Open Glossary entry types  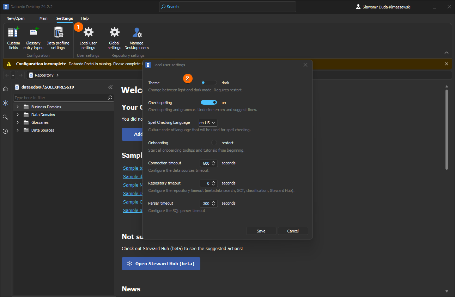click(x=33, y=38)
